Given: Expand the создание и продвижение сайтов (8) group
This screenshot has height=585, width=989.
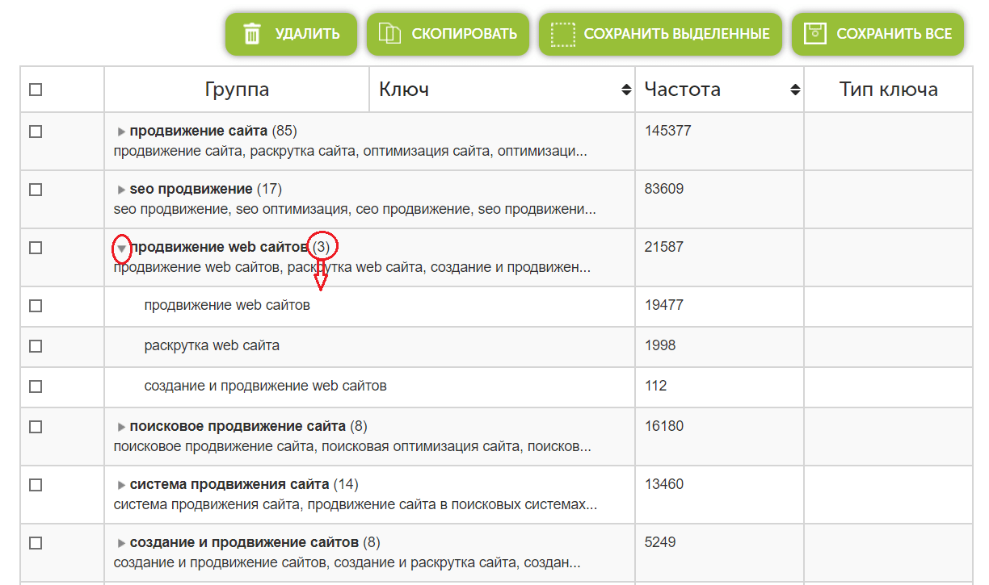Looking at the screenshot, I should [121, 543].
